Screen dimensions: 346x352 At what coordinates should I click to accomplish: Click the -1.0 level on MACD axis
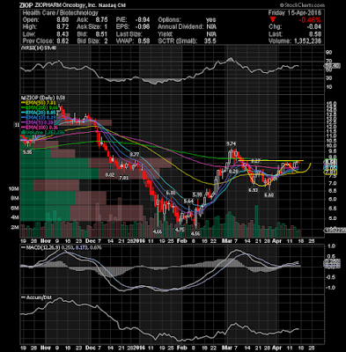point(330,288)
